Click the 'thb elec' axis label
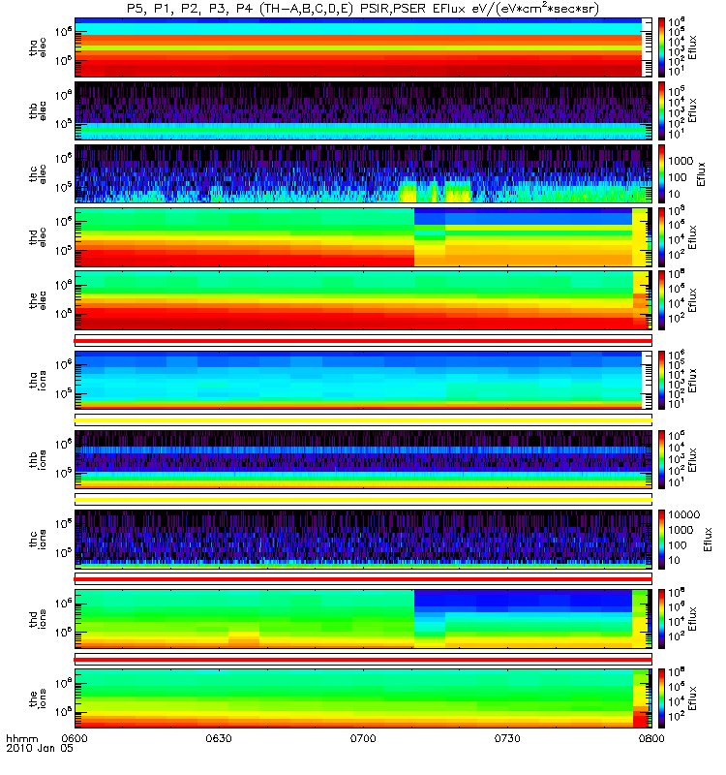This screenshot has height=775, width=726. tap(38, 110)
